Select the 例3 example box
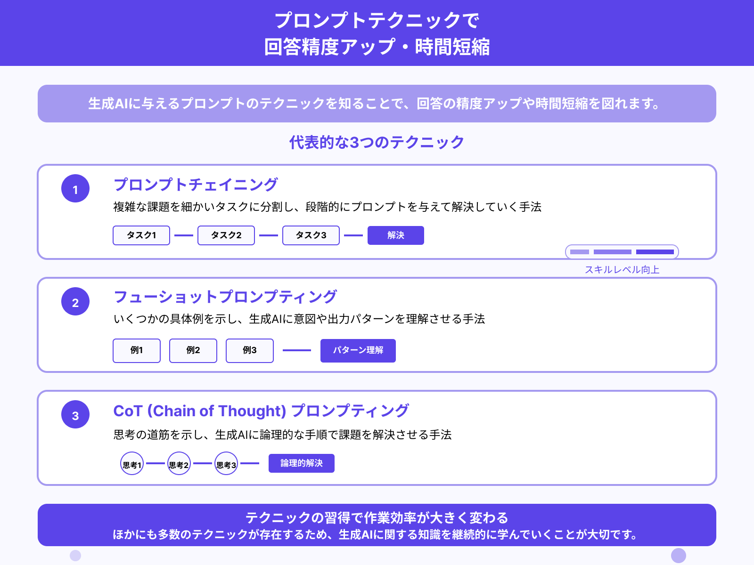 pos(249,350)
